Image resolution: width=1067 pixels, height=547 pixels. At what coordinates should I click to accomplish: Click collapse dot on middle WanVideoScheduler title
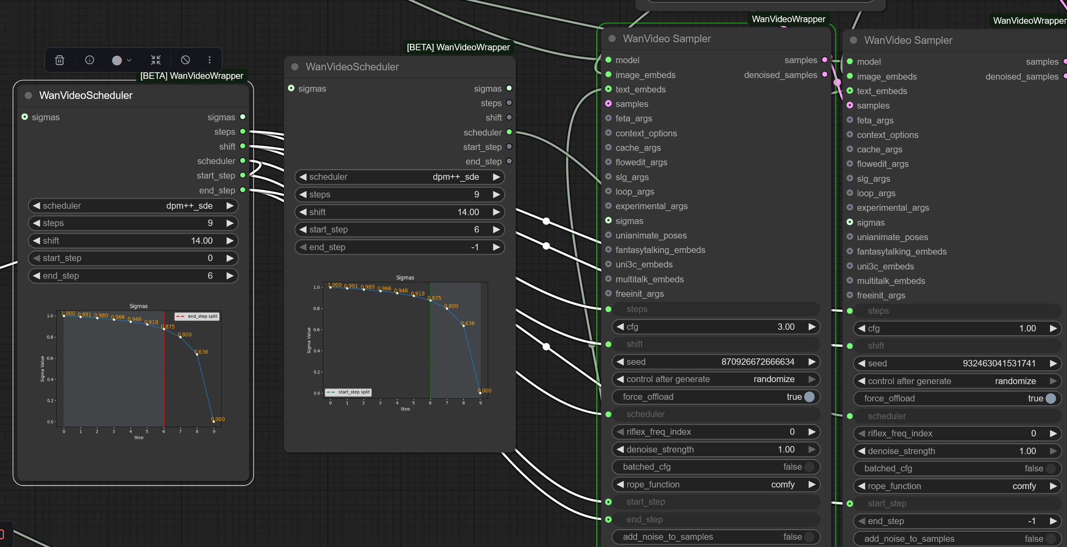click(295, 67)
